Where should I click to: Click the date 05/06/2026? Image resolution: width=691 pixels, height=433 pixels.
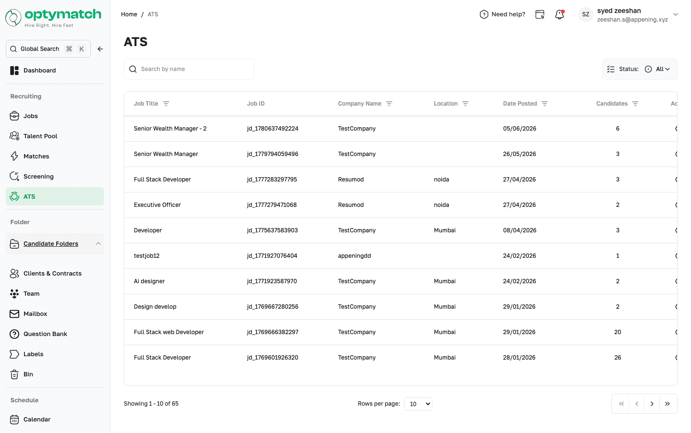pos(520,129)
